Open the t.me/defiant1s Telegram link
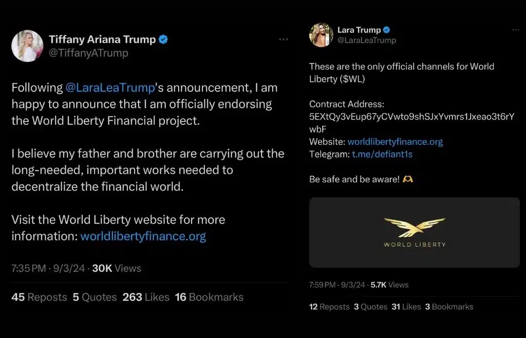Image resolution: width=526 pixels, height=338 pixels. 382,154
